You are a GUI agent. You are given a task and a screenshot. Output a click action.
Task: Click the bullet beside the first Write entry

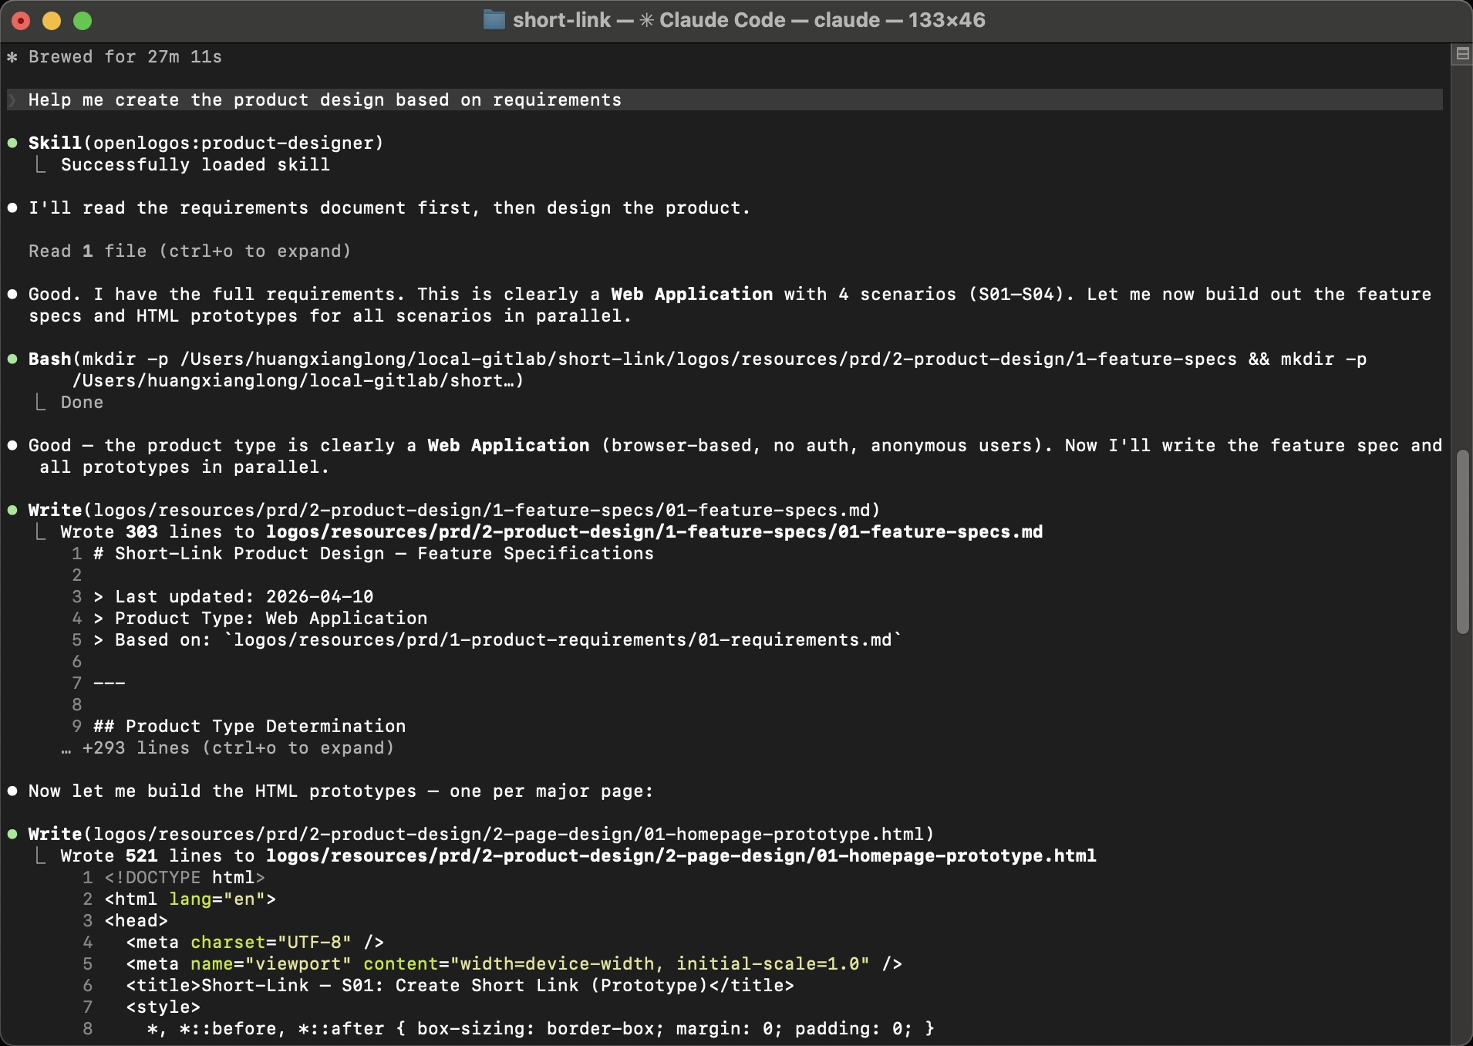point(12,509)
